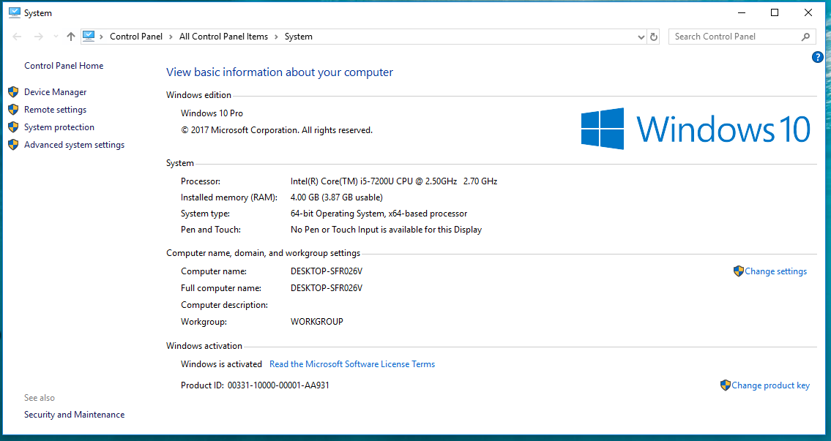Click the blue Help question mark icon

818,57
